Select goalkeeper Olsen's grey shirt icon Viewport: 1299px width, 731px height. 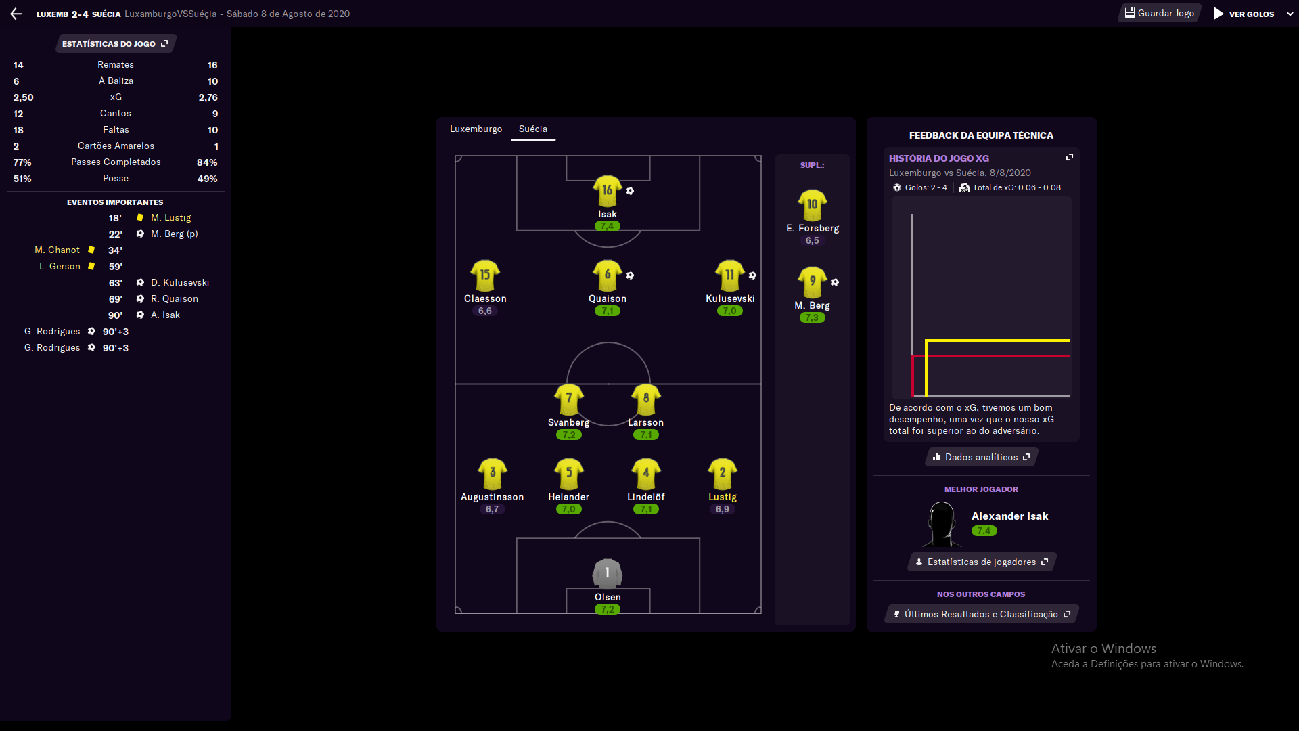(607, 574)
